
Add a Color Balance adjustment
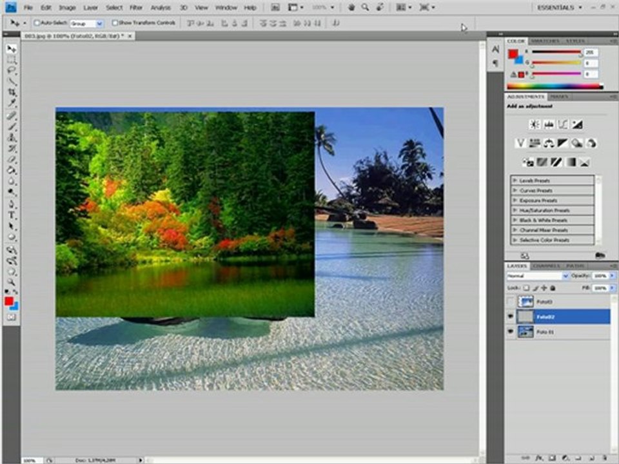549,143
